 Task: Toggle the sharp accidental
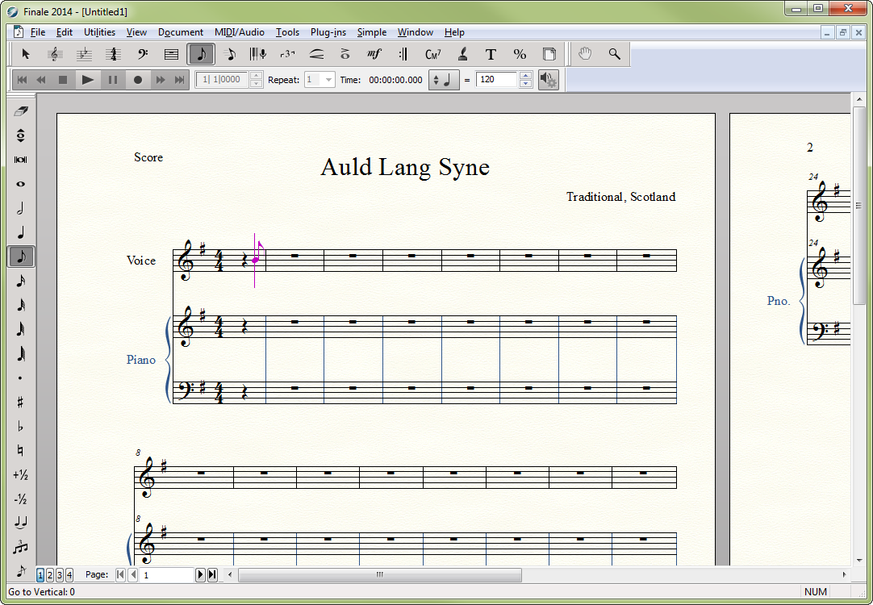tap(21, 402)
